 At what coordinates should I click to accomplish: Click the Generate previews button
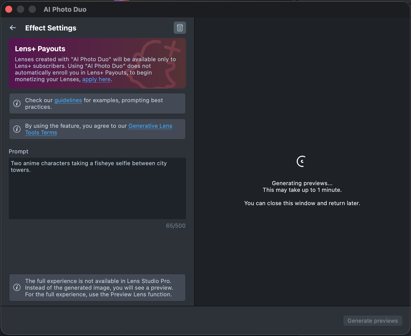click(373, 321)
